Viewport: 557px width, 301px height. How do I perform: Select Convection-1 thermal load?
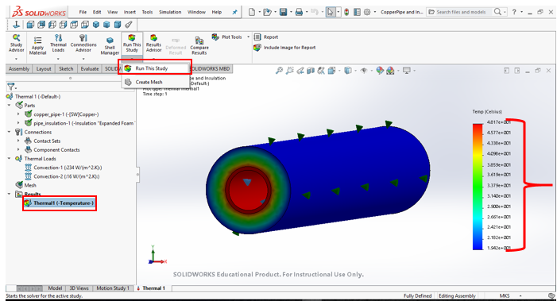pyautogui.click(x=64, y=168)
